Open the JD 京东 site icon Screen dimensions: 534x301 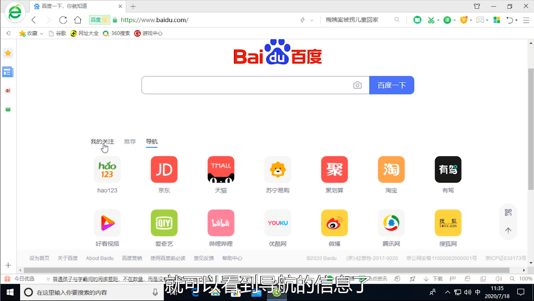coord(164,169)
